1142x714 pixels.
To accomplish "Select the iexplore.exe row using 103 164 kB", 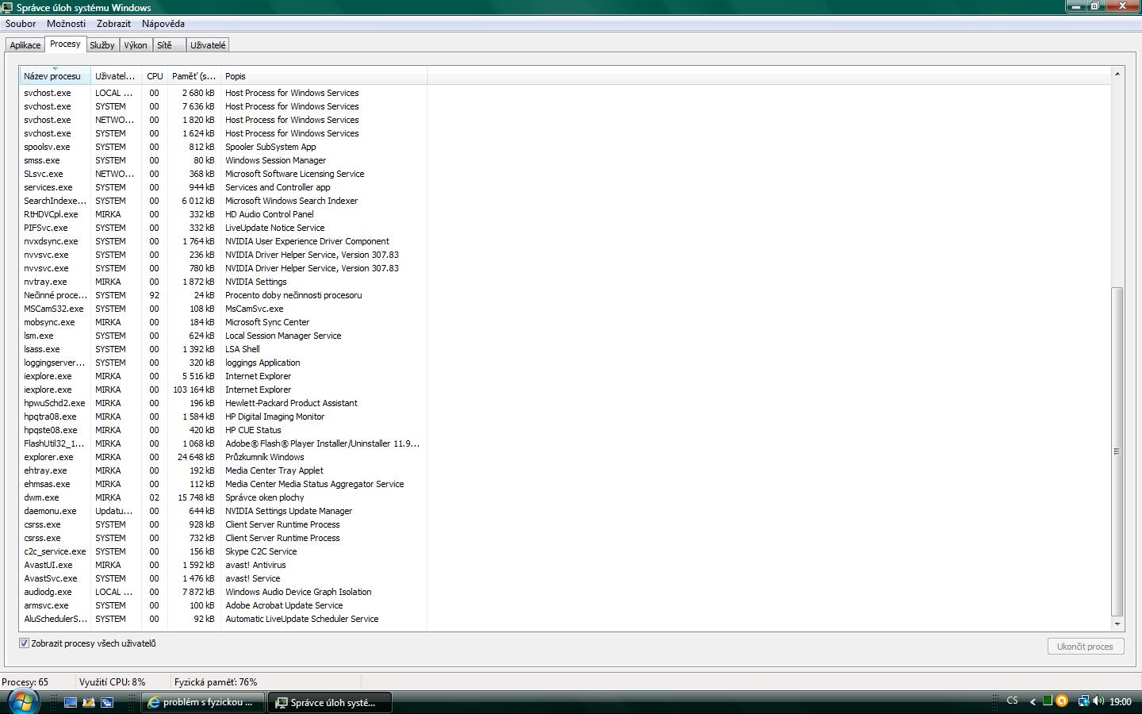I will (x=222, y=390).
